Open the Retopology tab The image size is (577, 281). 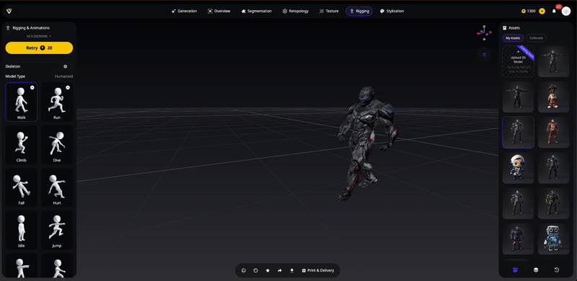(x=296, y=11)
